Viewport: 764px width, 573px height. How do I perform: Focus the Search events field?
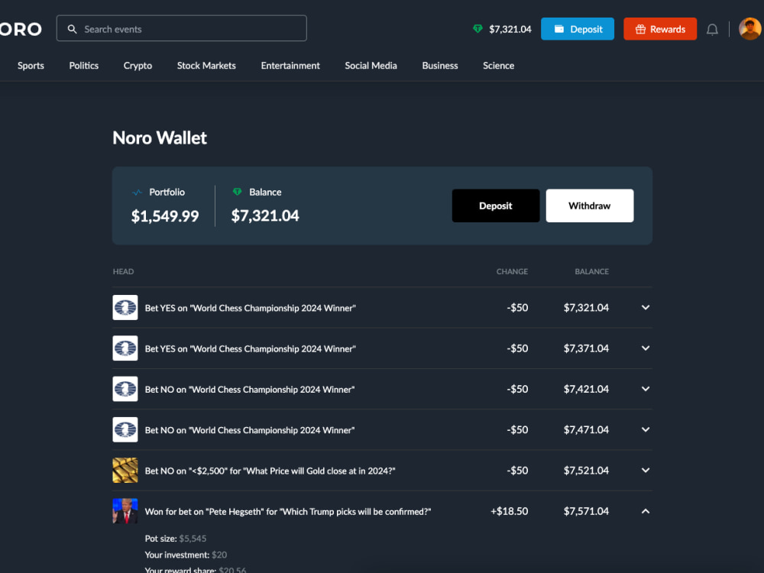pos(182,28)
